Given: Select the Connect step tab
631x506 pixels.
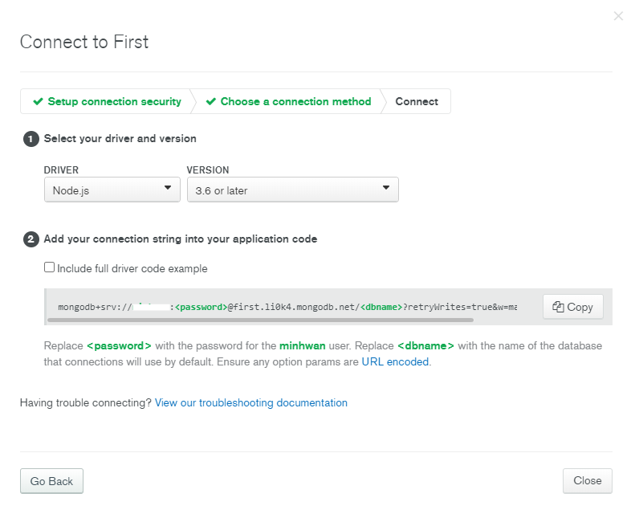Looking at the screenshot, I should pos(417,101).
